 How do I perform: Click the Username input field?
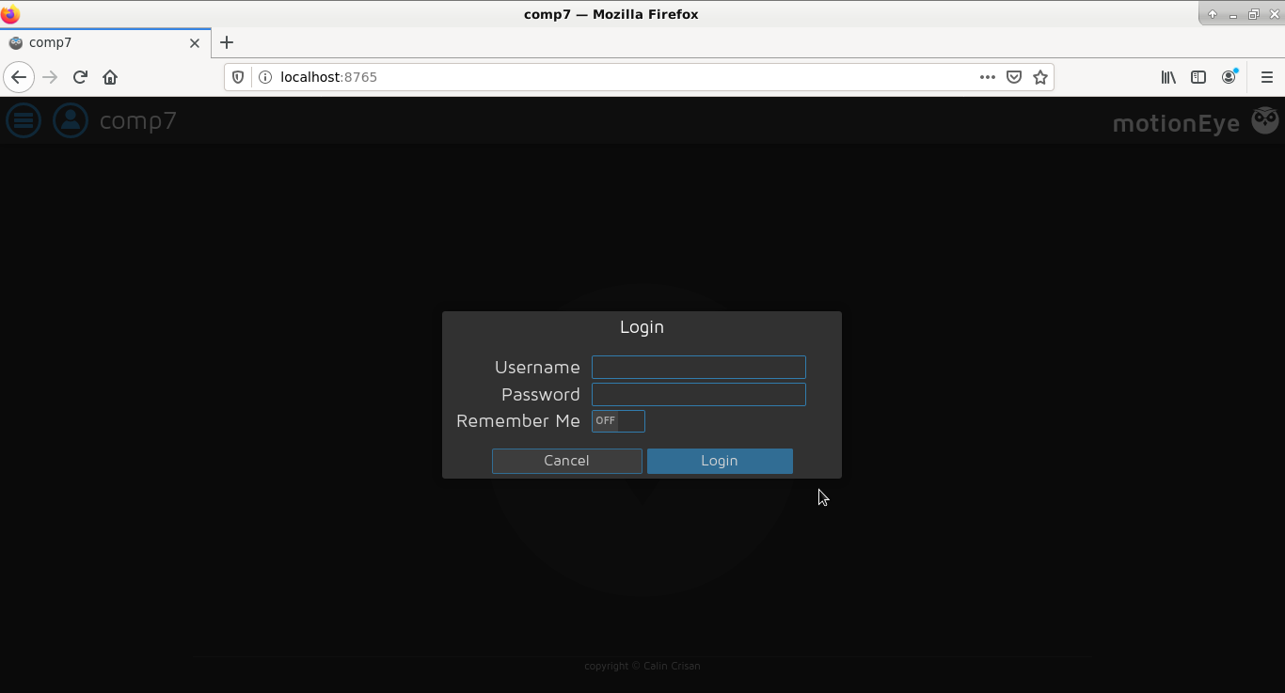pos(699,367)
